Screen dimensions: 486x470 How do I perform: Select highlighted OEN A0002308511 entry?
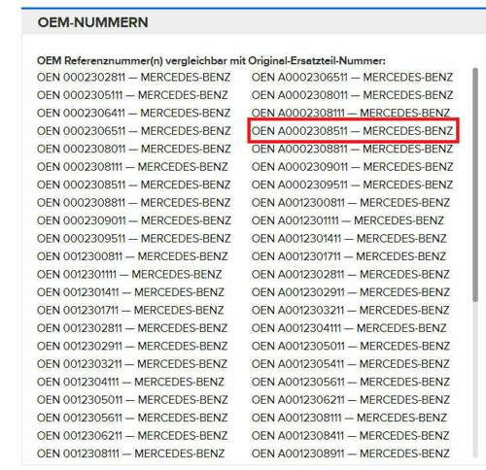click(353, 131)
